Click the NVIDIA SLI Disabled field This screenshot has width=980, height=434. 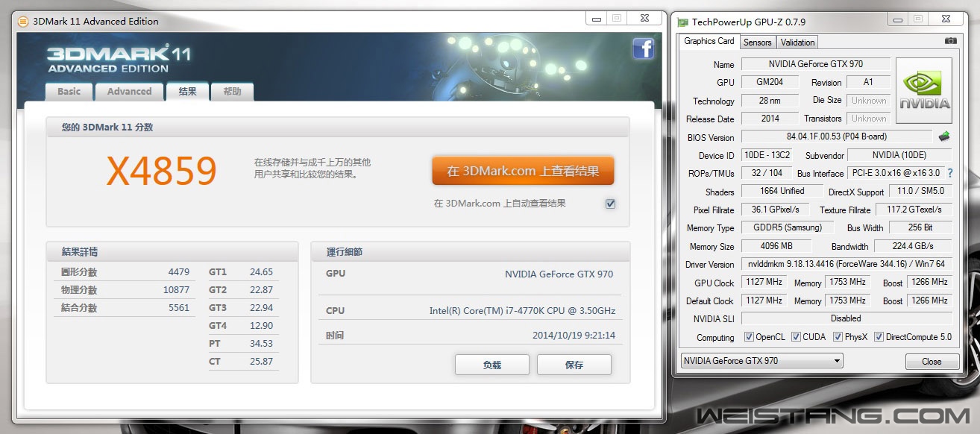click(846, 318)
